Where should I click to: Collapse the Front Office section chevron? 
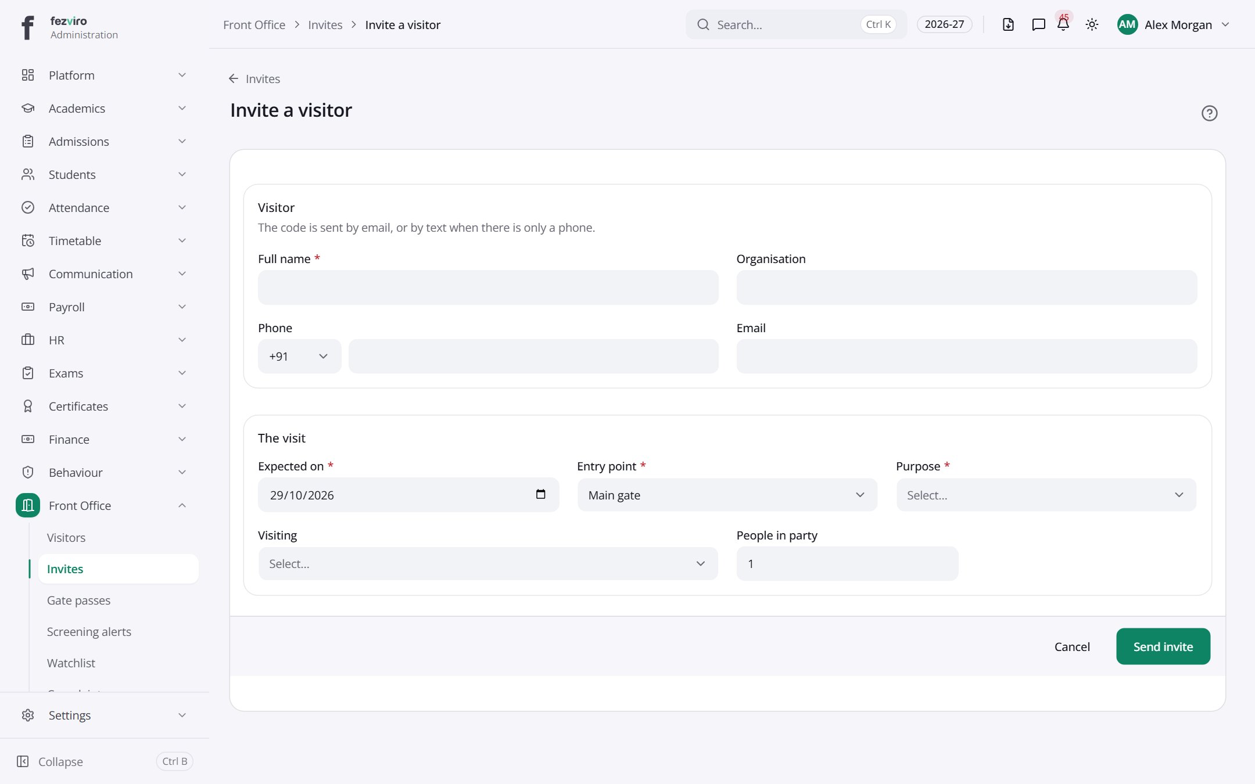[182, 505]
